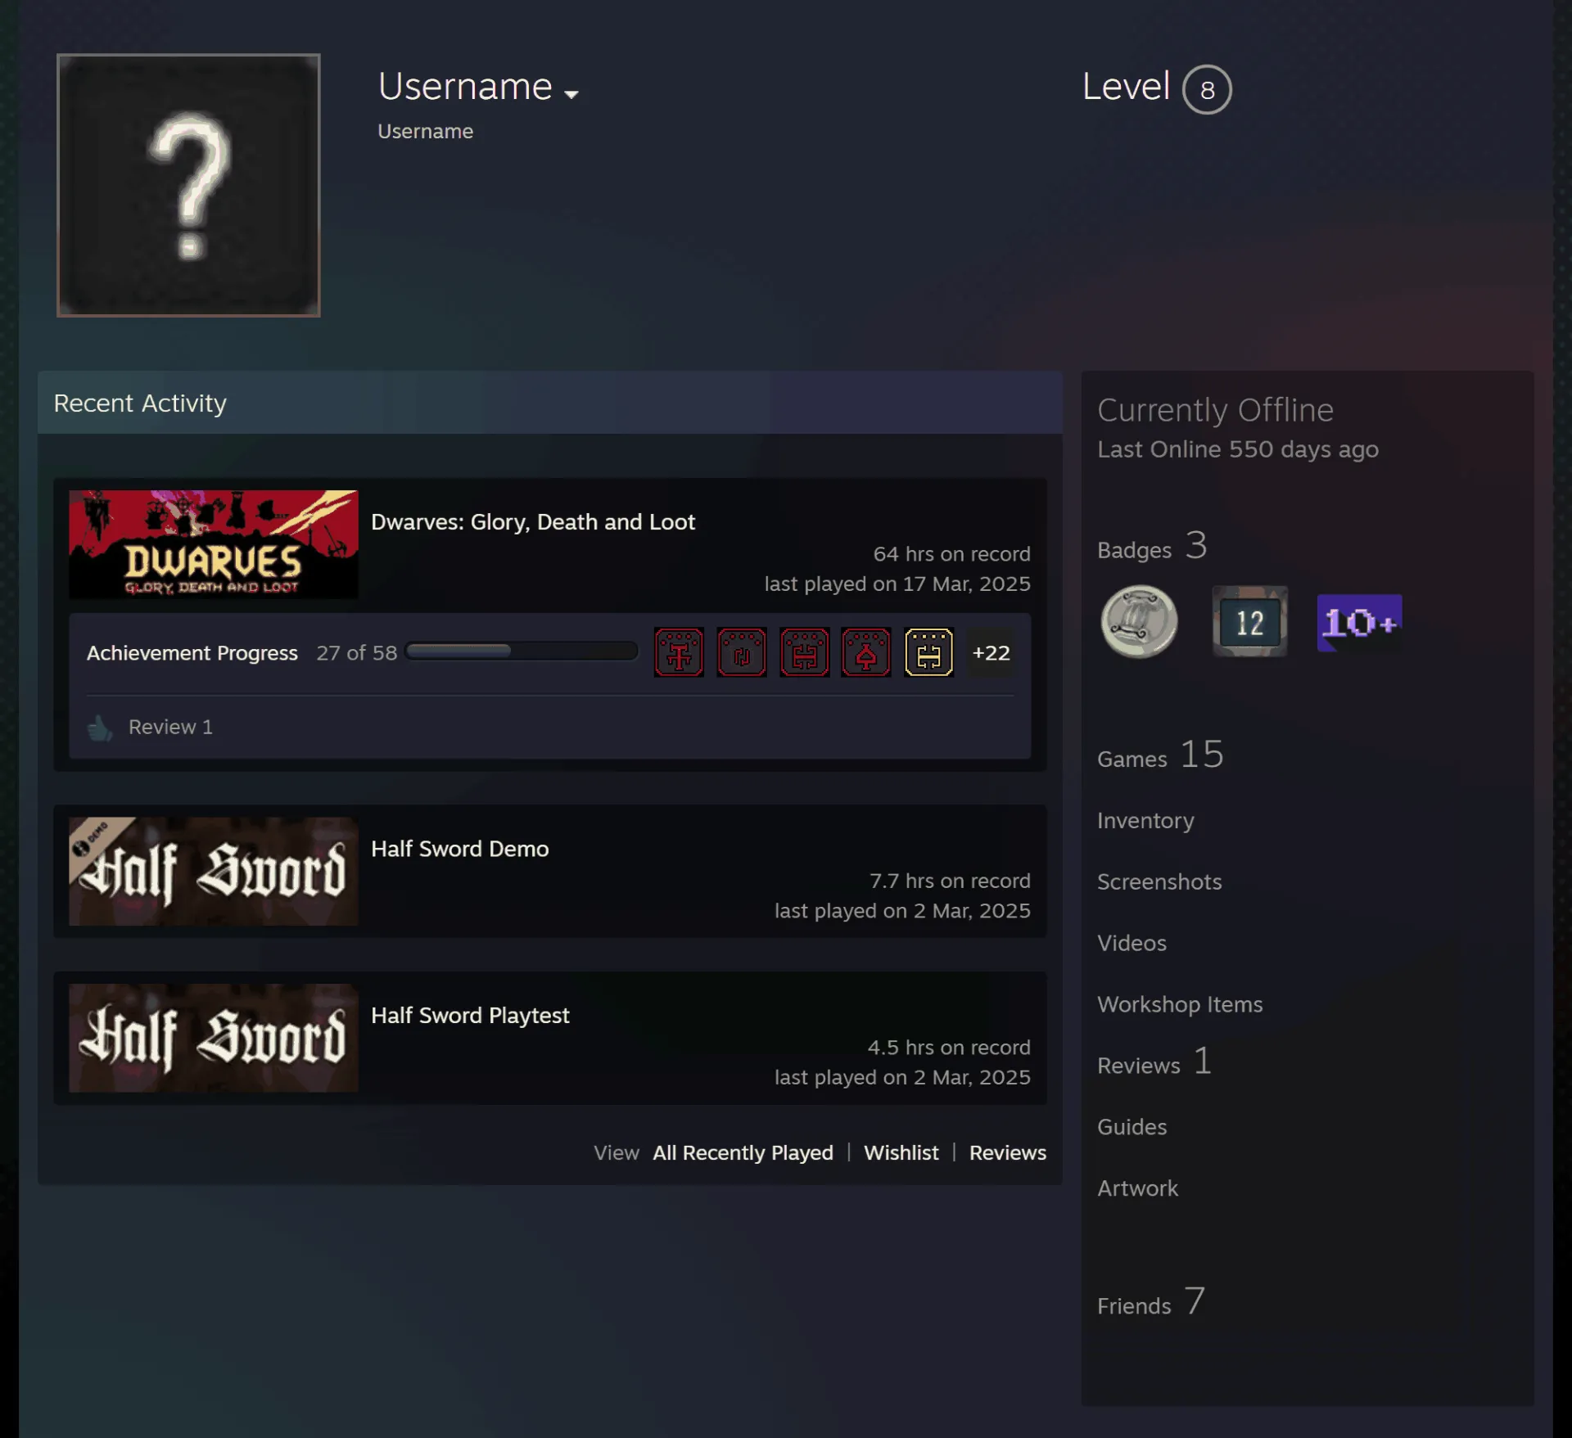The height and width of the screenshot is (1438, 1572).
Task: Open the Games 15 list
Action: click(x=1160, y=755)
